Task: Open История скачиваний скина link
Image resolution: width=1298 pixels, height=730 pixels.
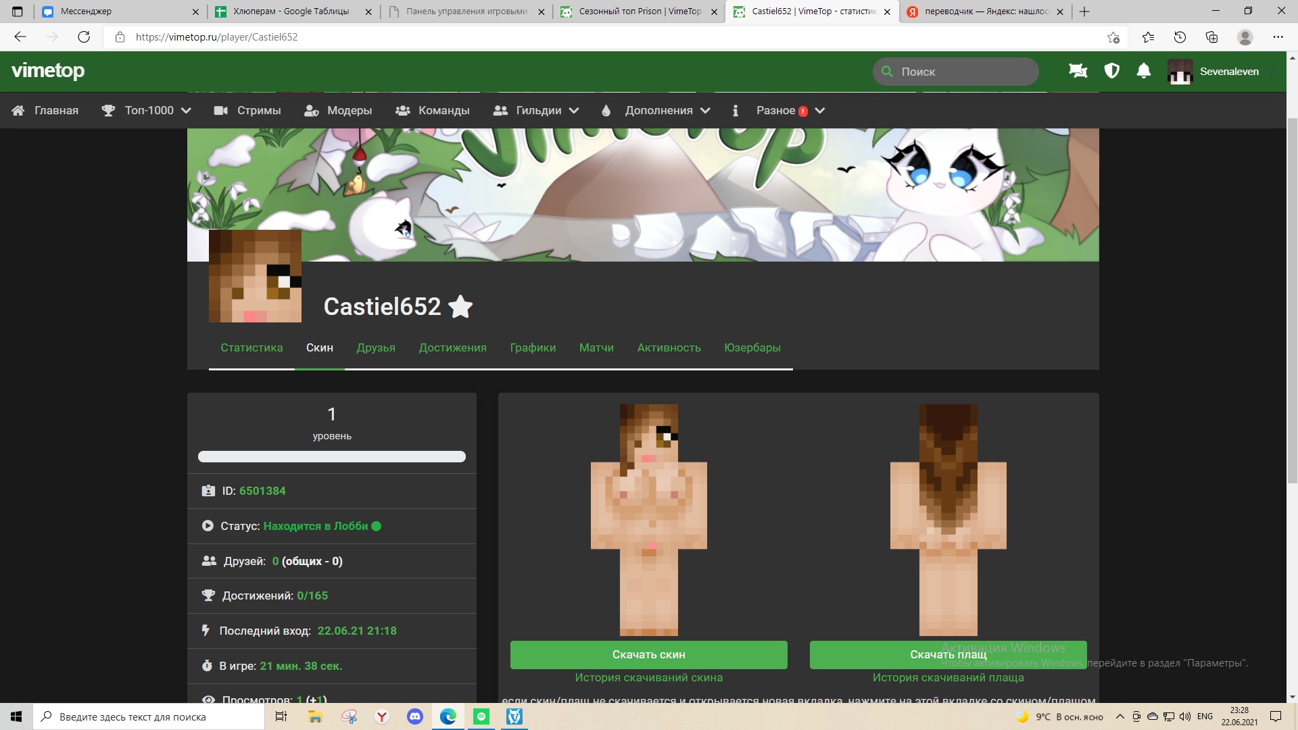Action: (x=648, y=677)
